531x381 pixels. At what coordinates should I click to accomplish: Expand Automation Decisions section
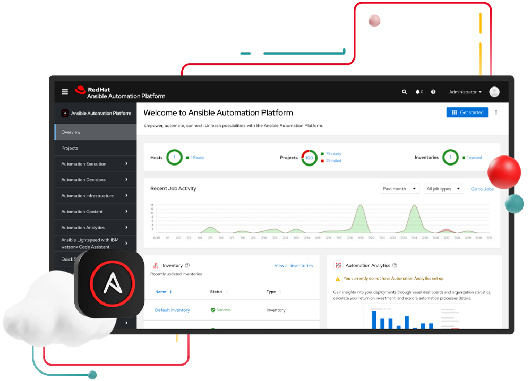[95, 180]
